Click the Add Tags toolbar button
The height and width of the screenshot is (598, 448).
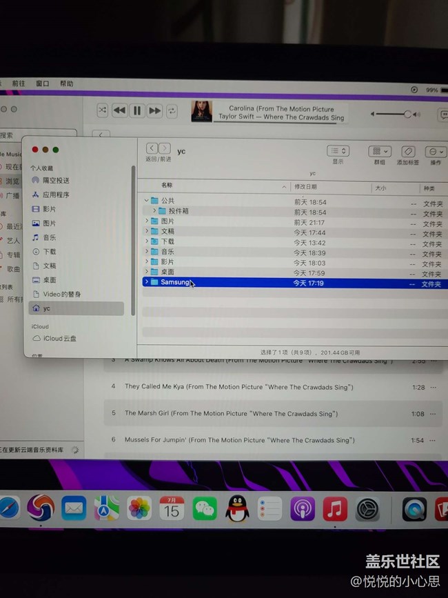(407, 151)
